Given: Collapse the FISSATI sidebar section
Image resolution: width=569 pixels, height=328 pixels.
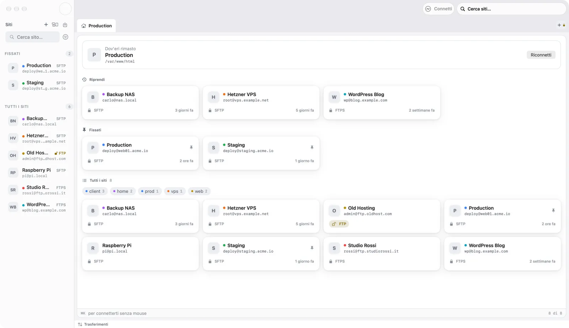Looking at the screenshot, I should (x=12, y=54).
